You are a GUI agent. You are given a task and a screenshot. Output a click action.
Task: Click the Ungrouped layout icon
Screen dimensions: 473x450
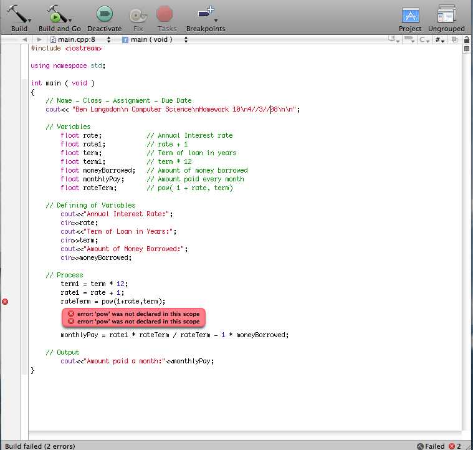(x=446, y=15)
